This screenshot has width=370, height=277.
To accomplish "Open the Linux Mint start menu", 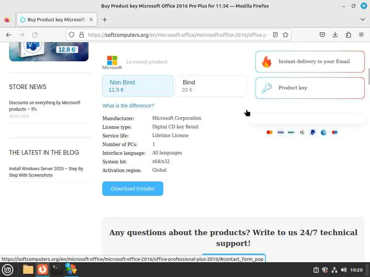I will 8,270.
